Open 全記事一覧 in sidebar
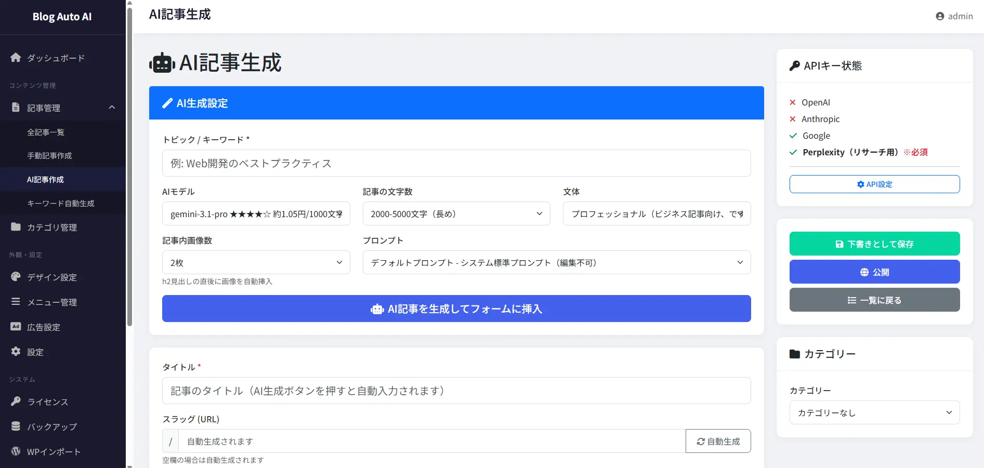Viewport: 984px width, 468px height. [46, 132]
